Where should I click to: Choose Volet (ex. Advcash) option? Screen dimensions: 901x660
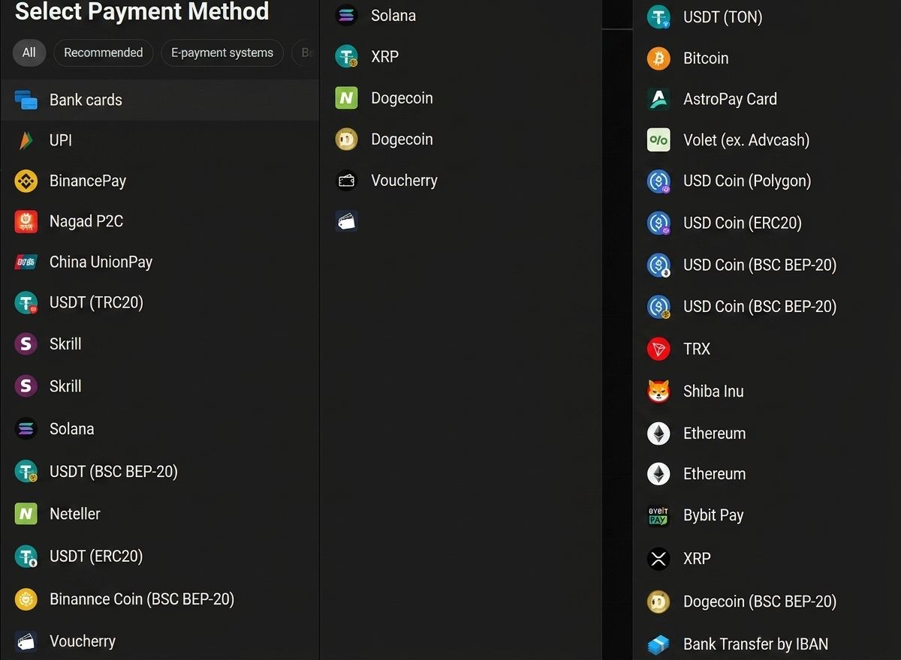tap(746, 139)
